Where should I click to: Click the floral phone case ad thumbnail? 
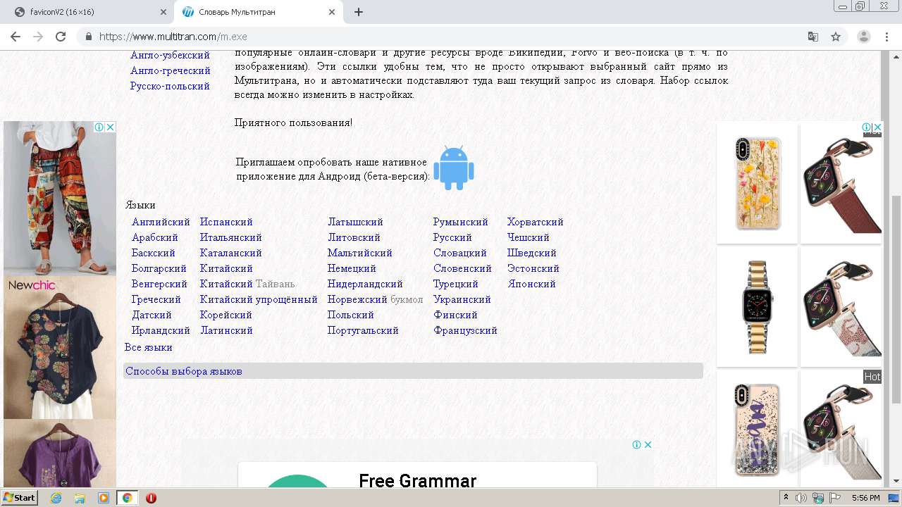758,184
